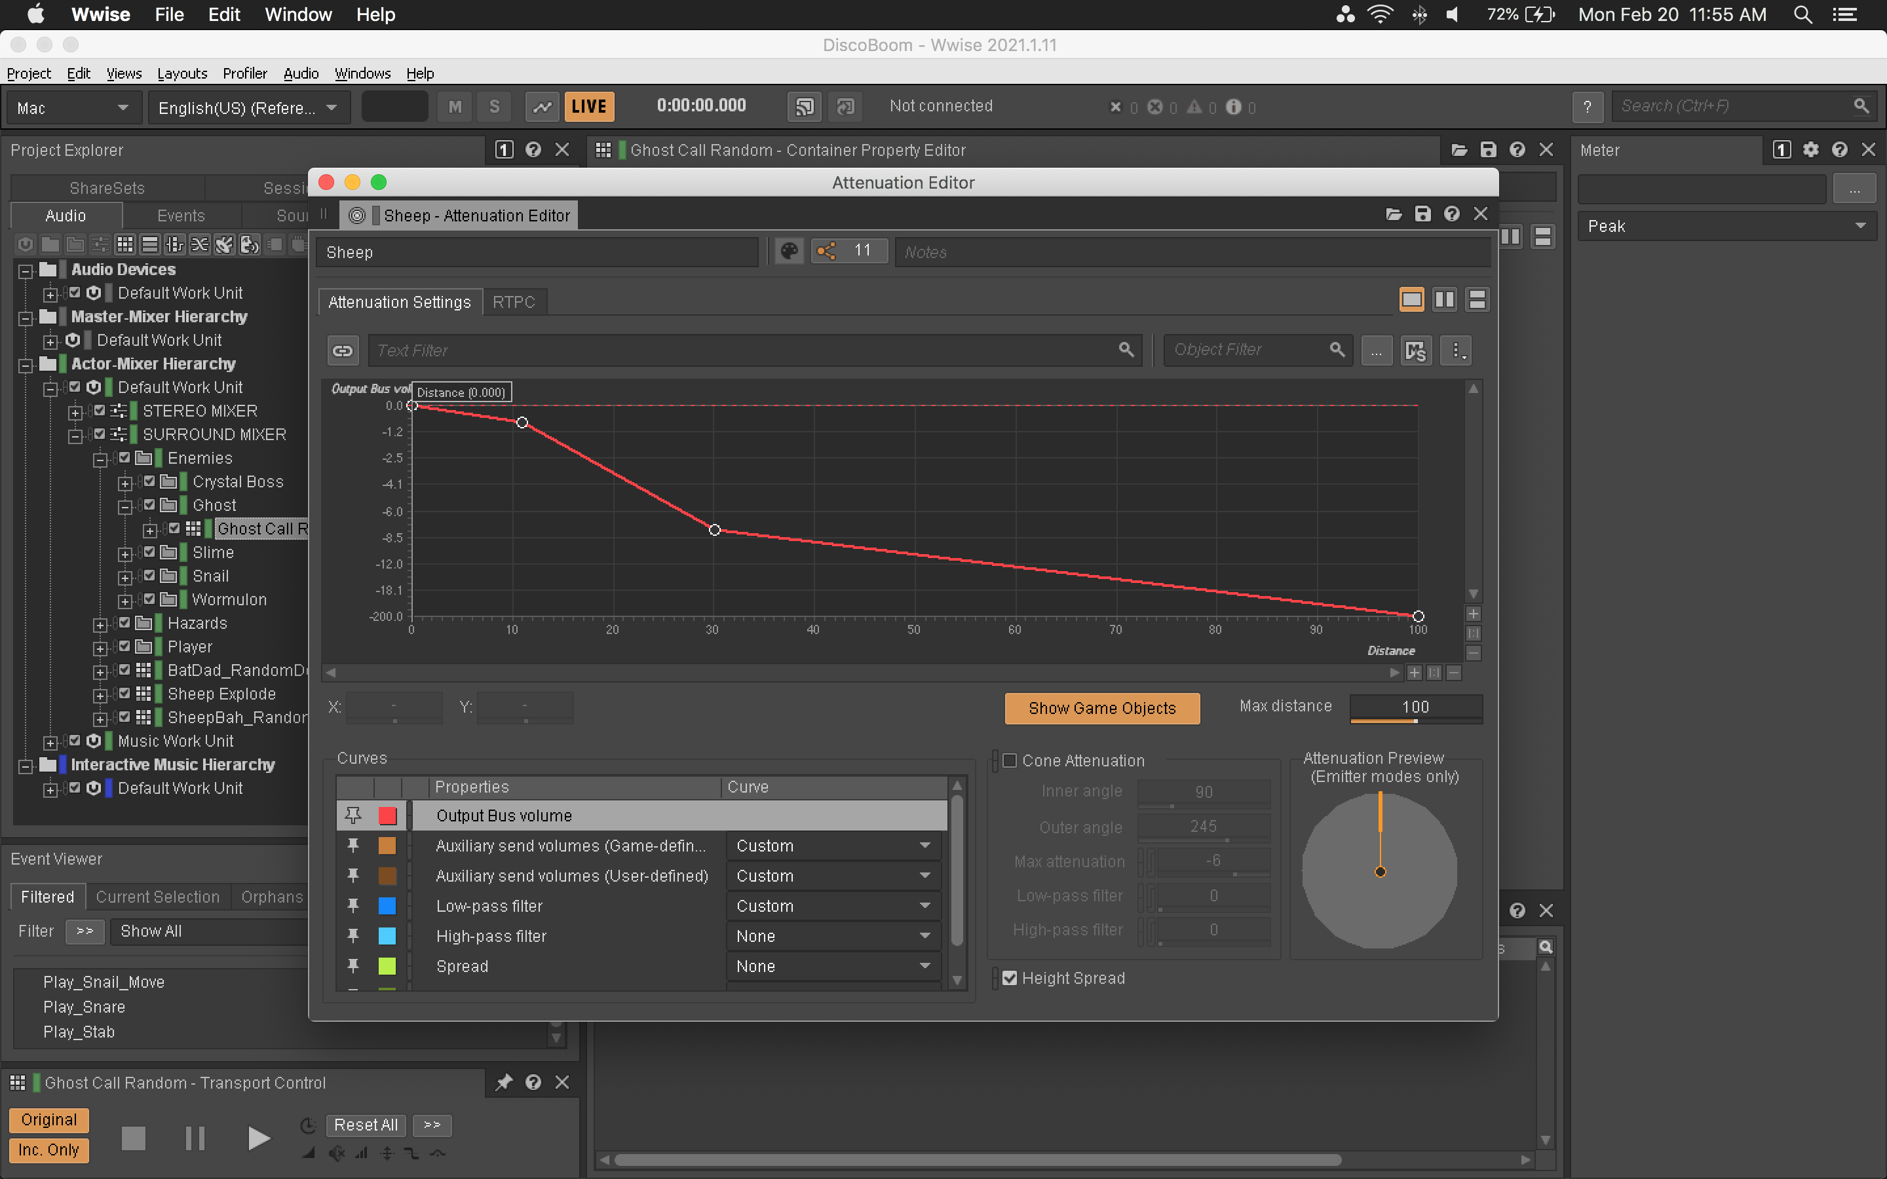The height and width of the screenshot is (1179, 1887).
Task: Expand the Player folder tree node
Action: coord(100,648)
